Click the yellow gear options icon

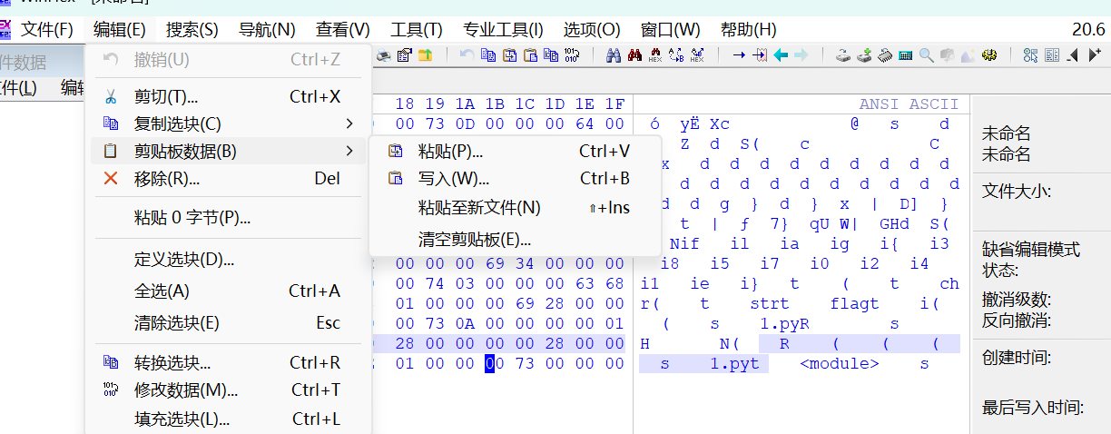(988, 55)
